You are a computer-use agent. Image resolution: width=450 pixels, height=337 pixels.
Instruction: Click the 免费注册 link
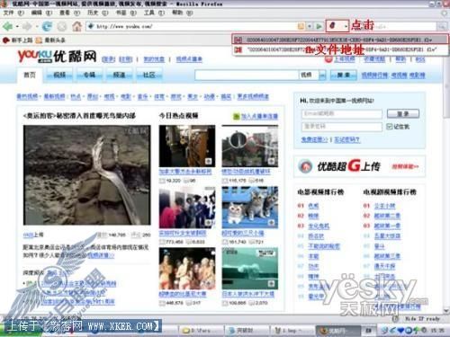point(314,139)
